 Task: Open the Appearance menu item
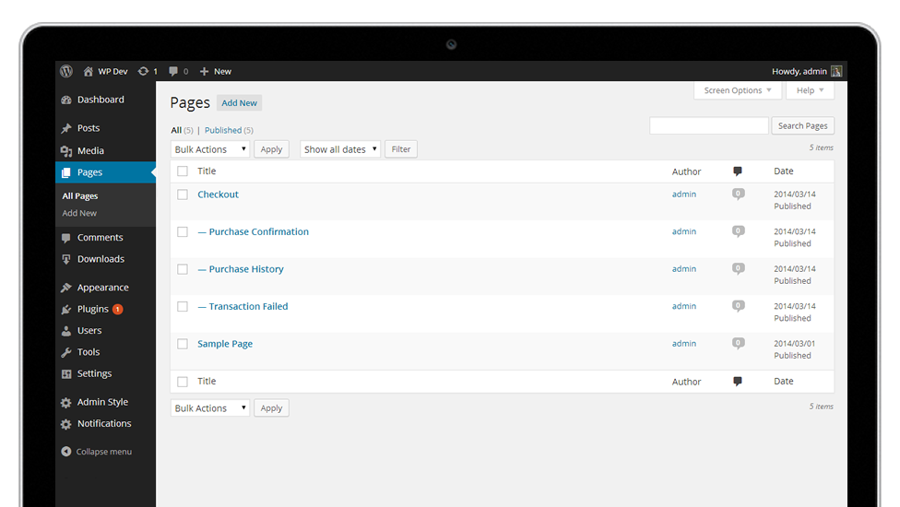click(x=102, y=288)
